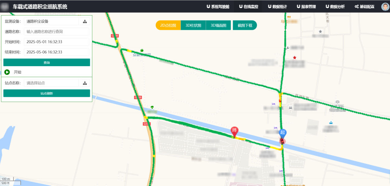Image resolution: width=390 pixels, height=186 pixels.
Task: Open the 数据统计 menu
Action: pyautogui.click(x=277, y=7)
